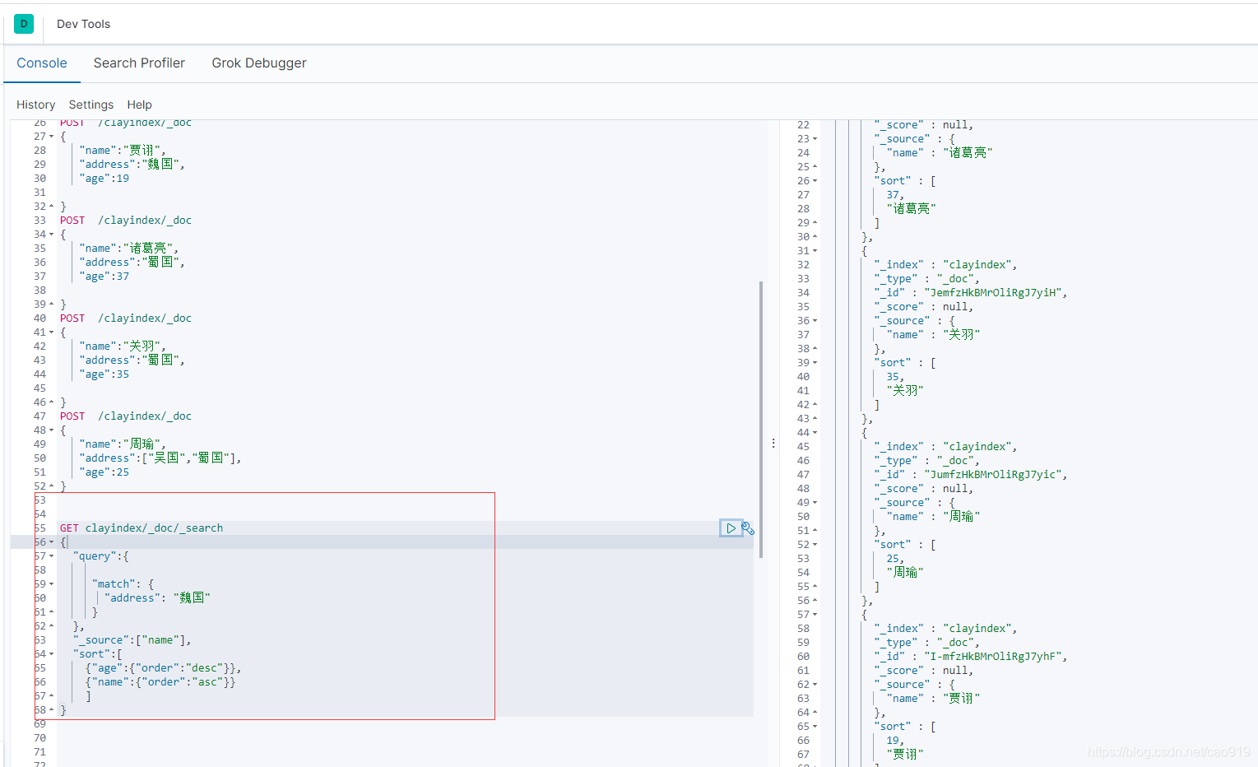Click the "address": "魏国" match line
The height and width of the screenshot is (767, 1258).
(157, 598)
